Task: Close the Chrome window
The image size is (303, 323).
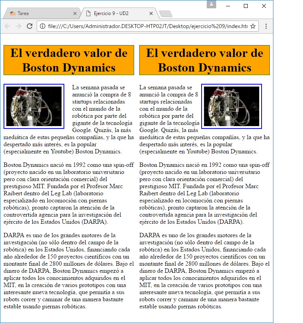Action: 264,6
